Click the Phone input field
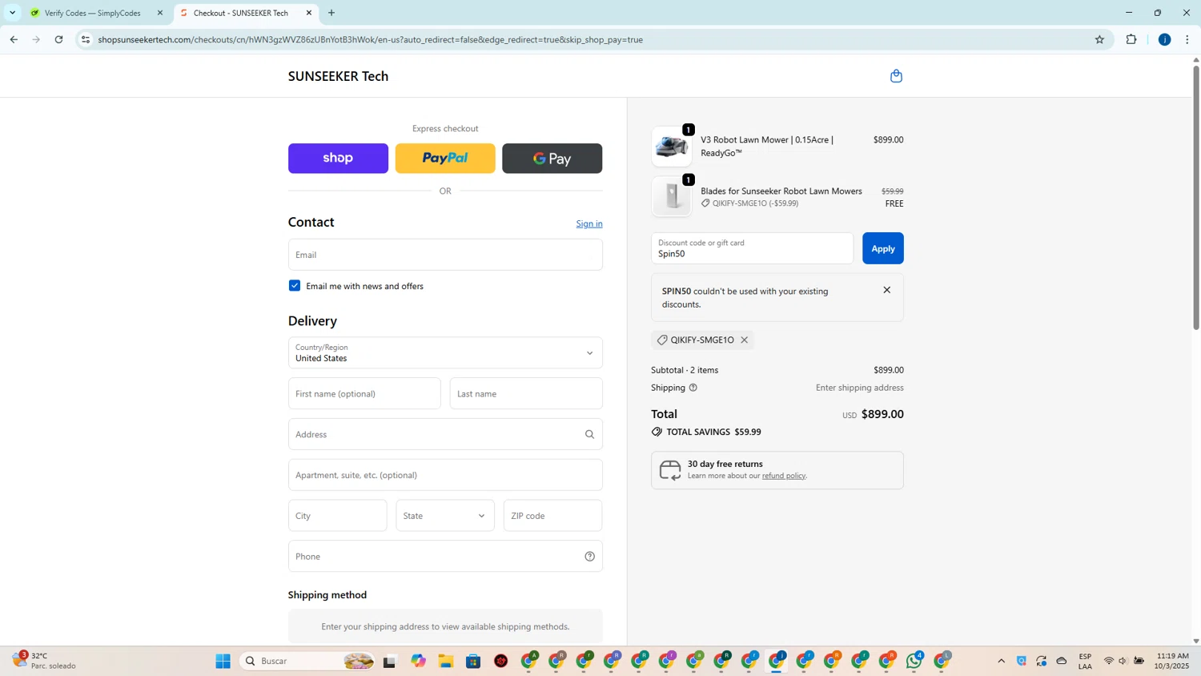The image size is (1201, 676). click(445, 557)
